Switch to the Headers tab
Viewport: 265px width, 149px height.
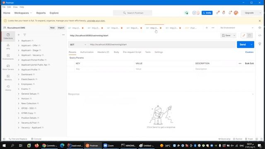click(103, 52)
